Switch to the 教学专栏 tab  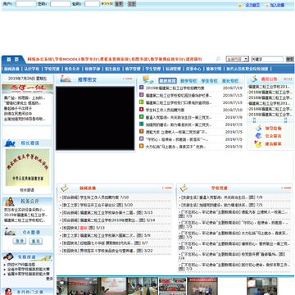coord(188,81)
